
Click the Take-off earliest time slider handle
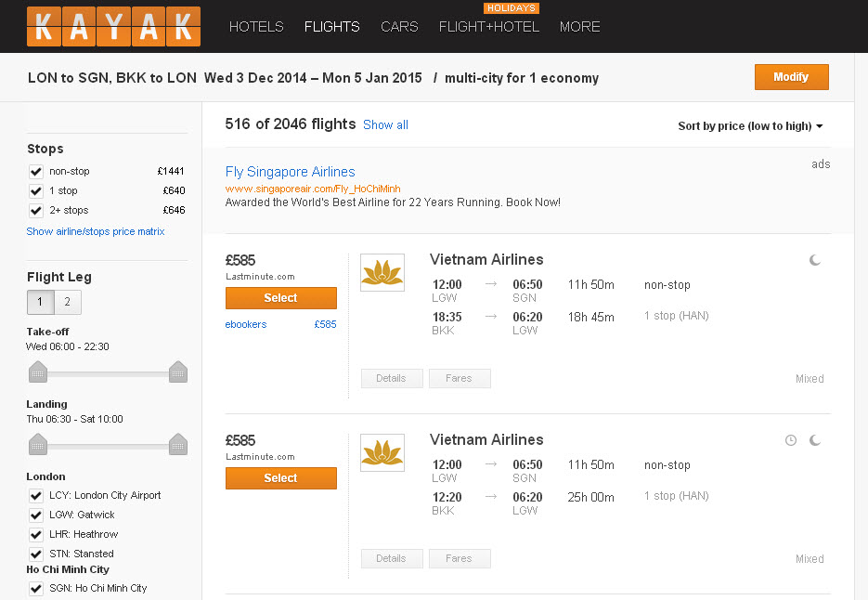click(38, 372)
